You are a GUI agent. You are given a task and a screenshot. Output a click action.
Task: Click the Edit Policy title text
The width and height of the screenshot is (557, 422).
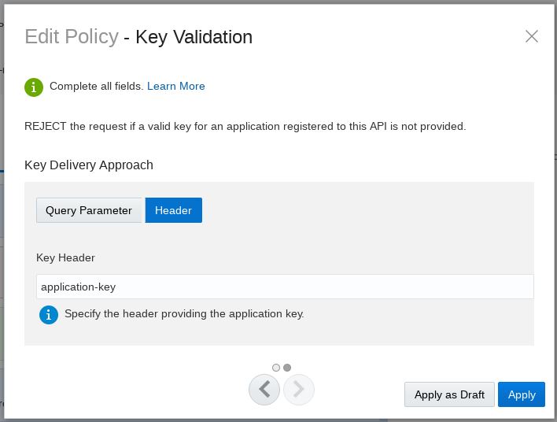point(72,36)
